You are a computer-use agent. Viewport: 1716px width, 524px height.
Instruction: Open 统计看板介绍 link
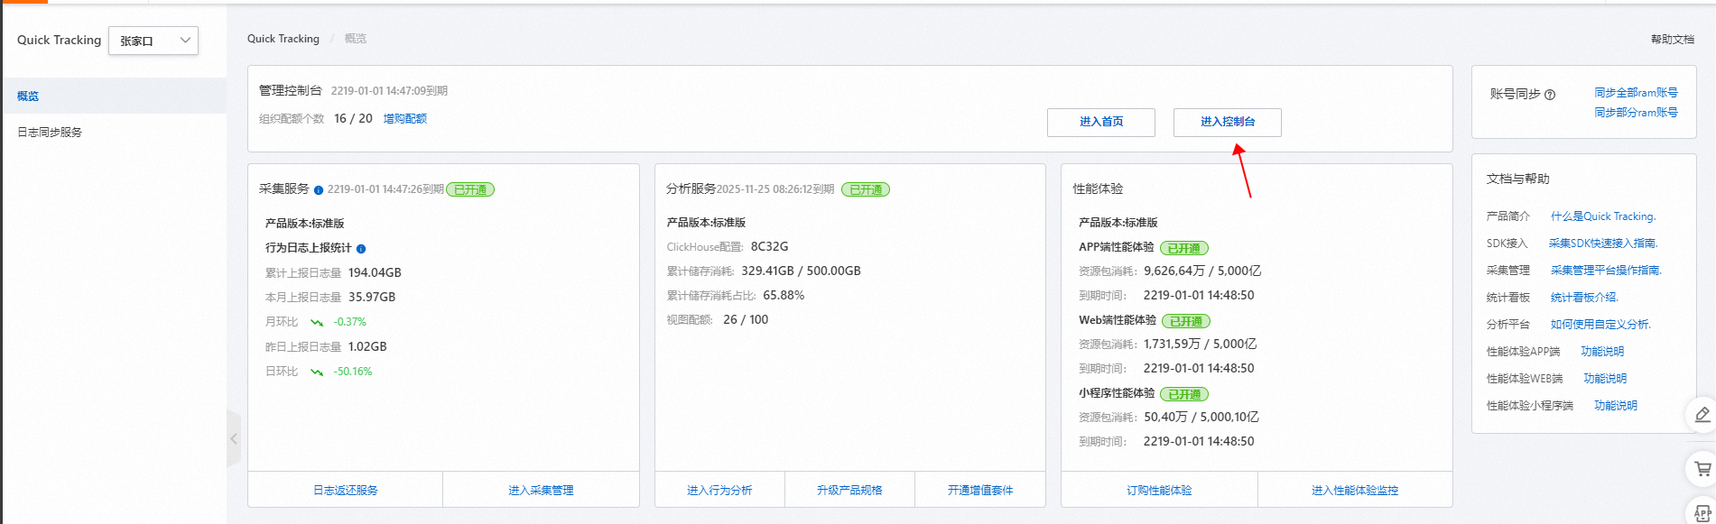[x=1584, y=298]
